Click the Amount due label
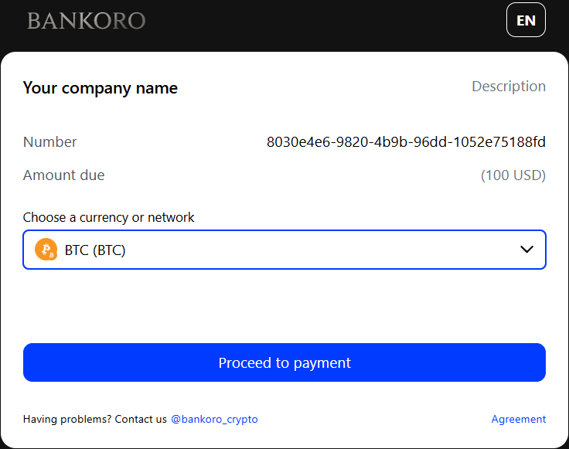Viewport: 569px width, 449px height. 63,175
